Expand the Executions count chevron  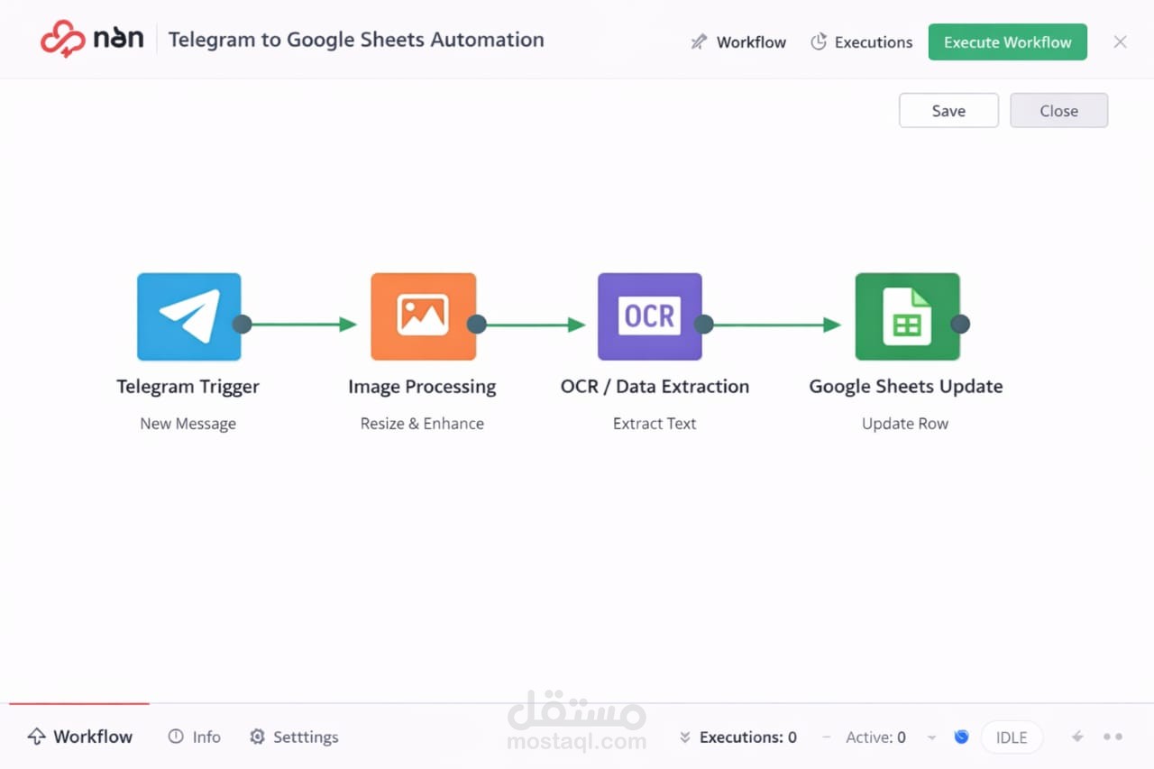coord(684,737)
